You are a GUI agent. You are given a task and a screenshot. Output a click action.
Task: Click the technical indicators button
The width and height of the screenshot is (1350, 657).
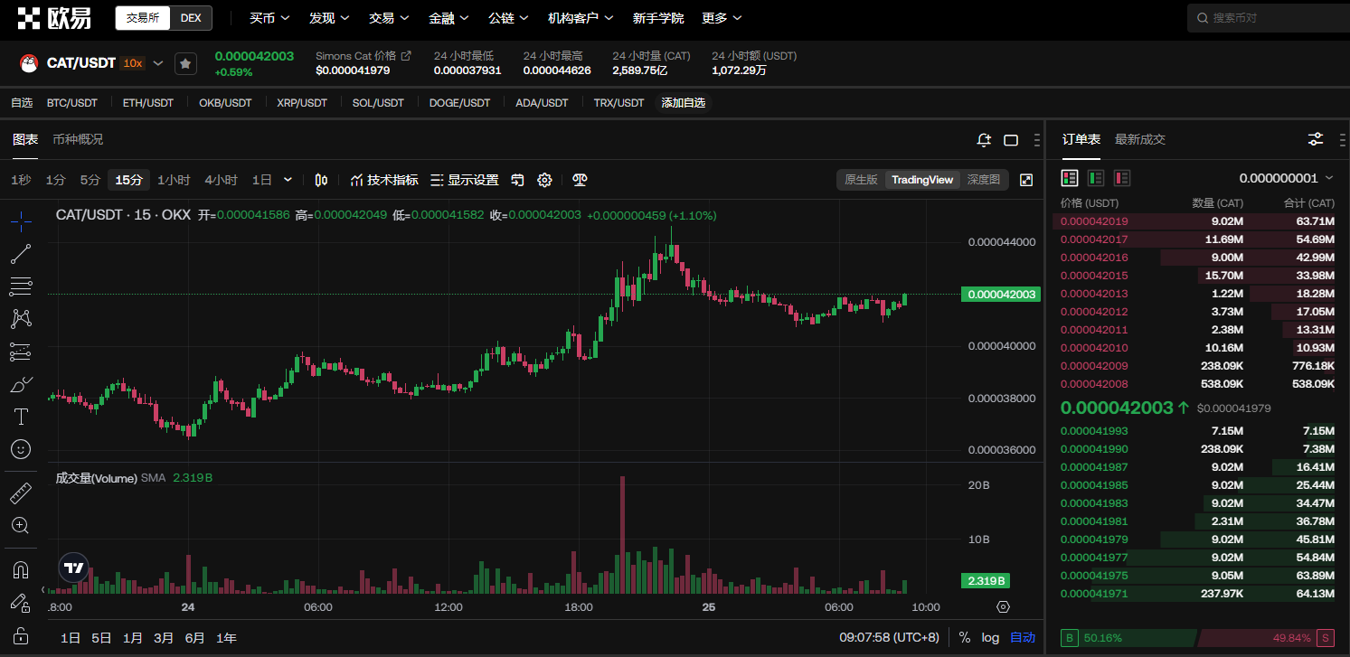point(384,180)
